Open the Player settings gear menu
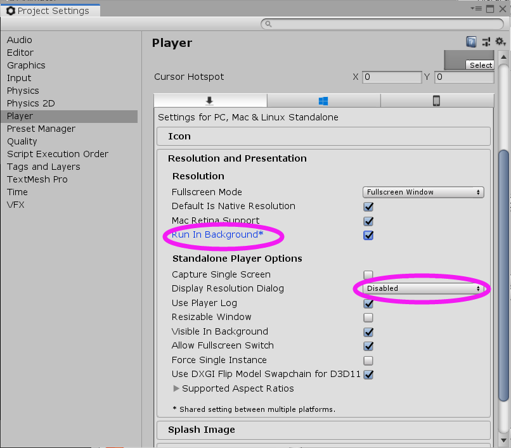The image size is (511, 448). coord(500,42)
